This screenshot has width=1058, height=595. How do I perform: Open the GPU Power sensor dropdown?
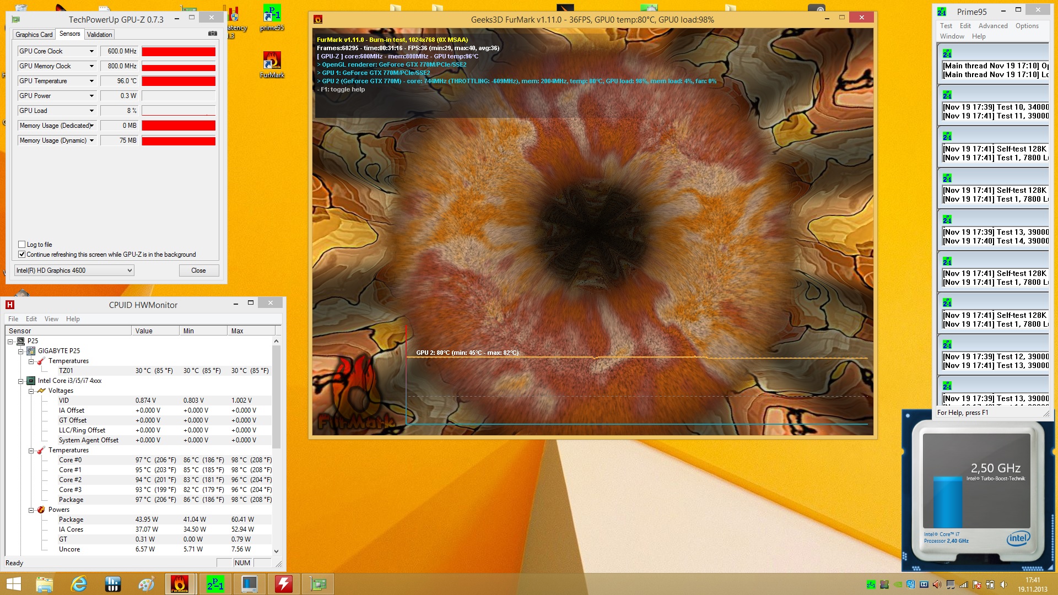click(91, 96)
